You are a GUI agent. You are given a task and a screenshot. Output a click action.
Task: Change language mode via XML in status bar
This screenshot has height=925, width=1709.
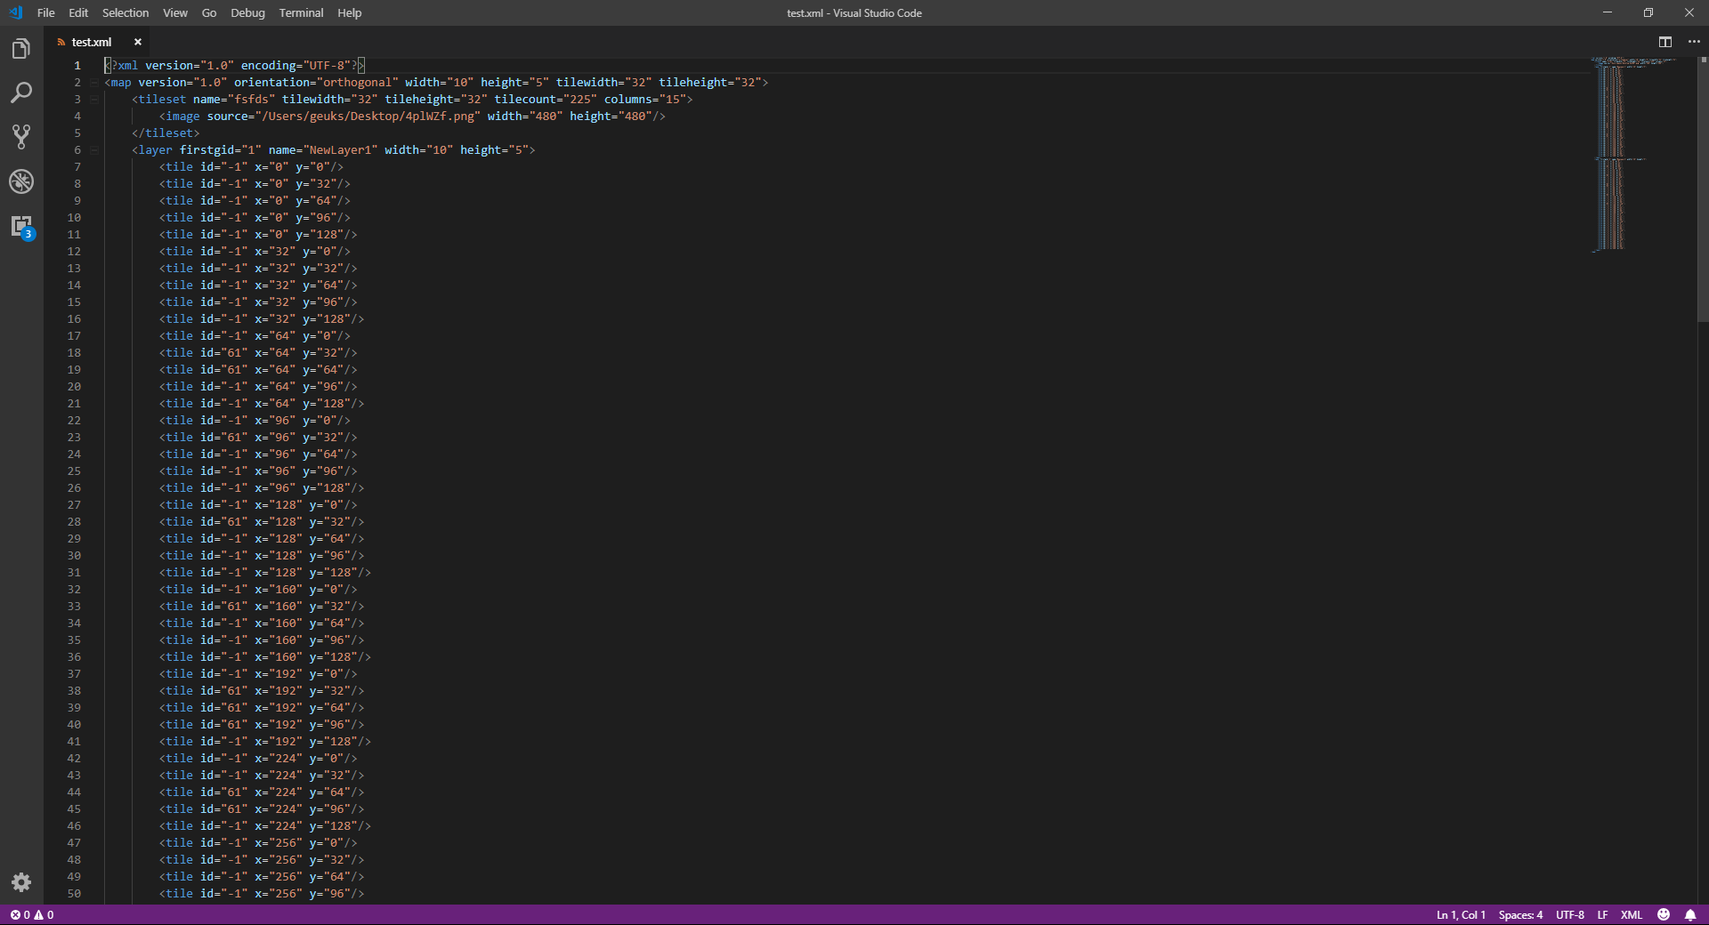point(1631,914)
